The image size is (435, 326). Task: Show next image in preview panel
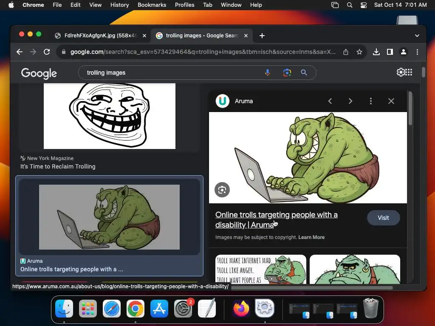click(350, 101)
